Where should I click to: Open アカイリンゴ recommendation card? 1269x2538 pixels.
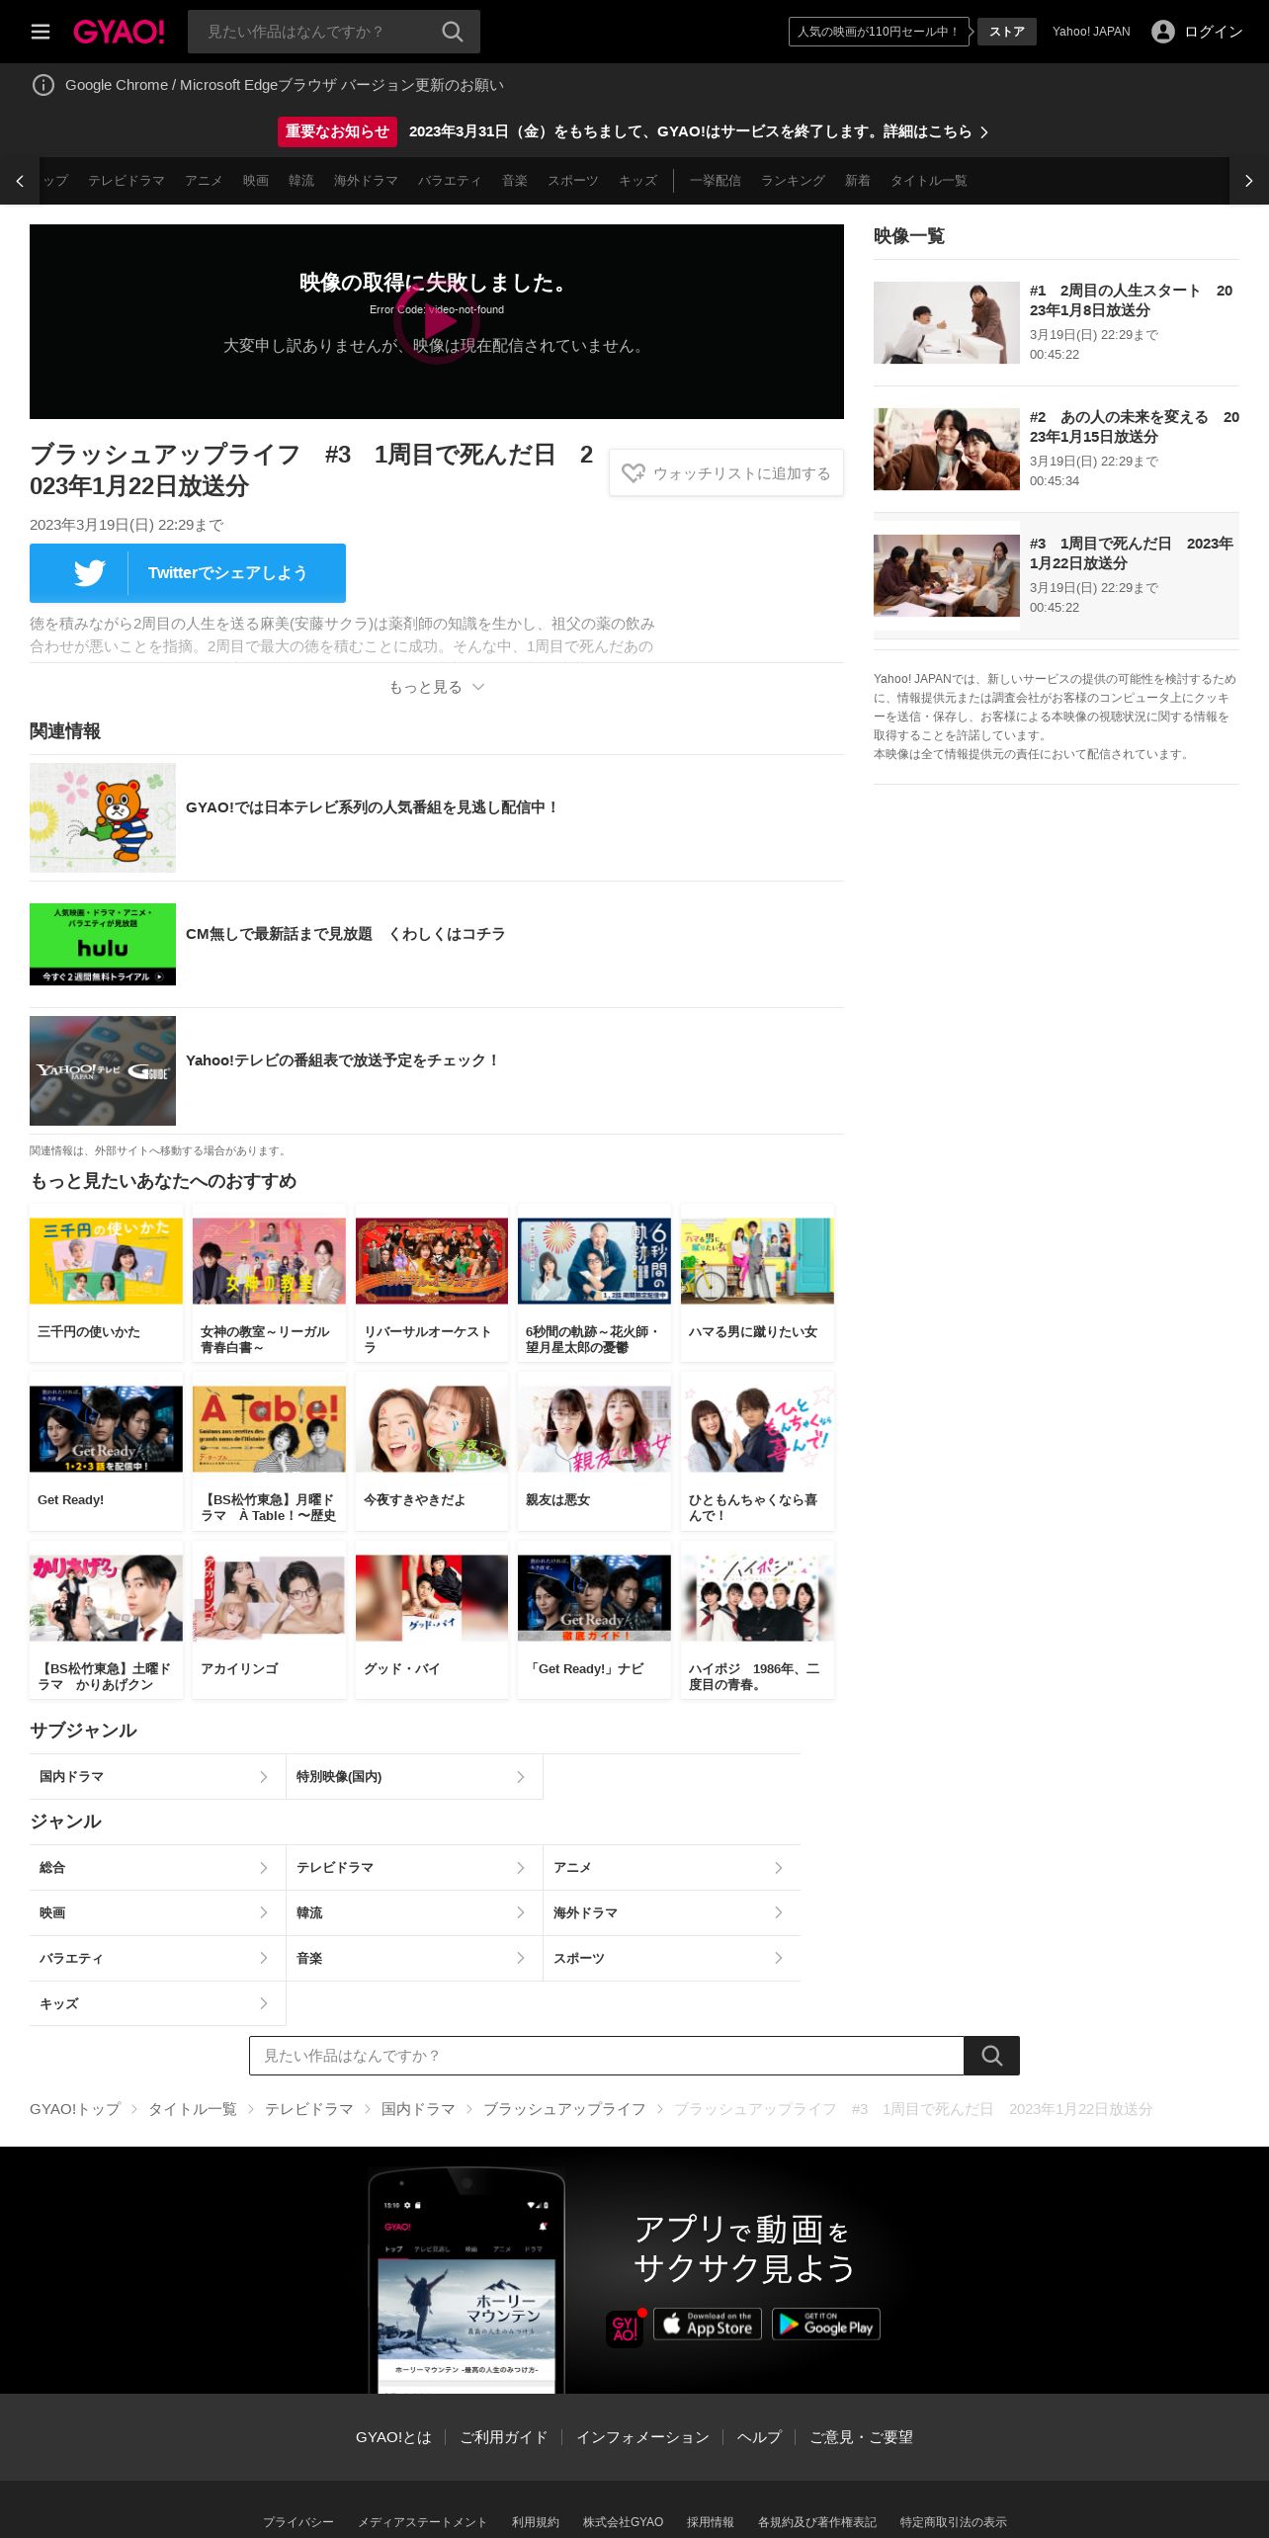point(269,1620)
